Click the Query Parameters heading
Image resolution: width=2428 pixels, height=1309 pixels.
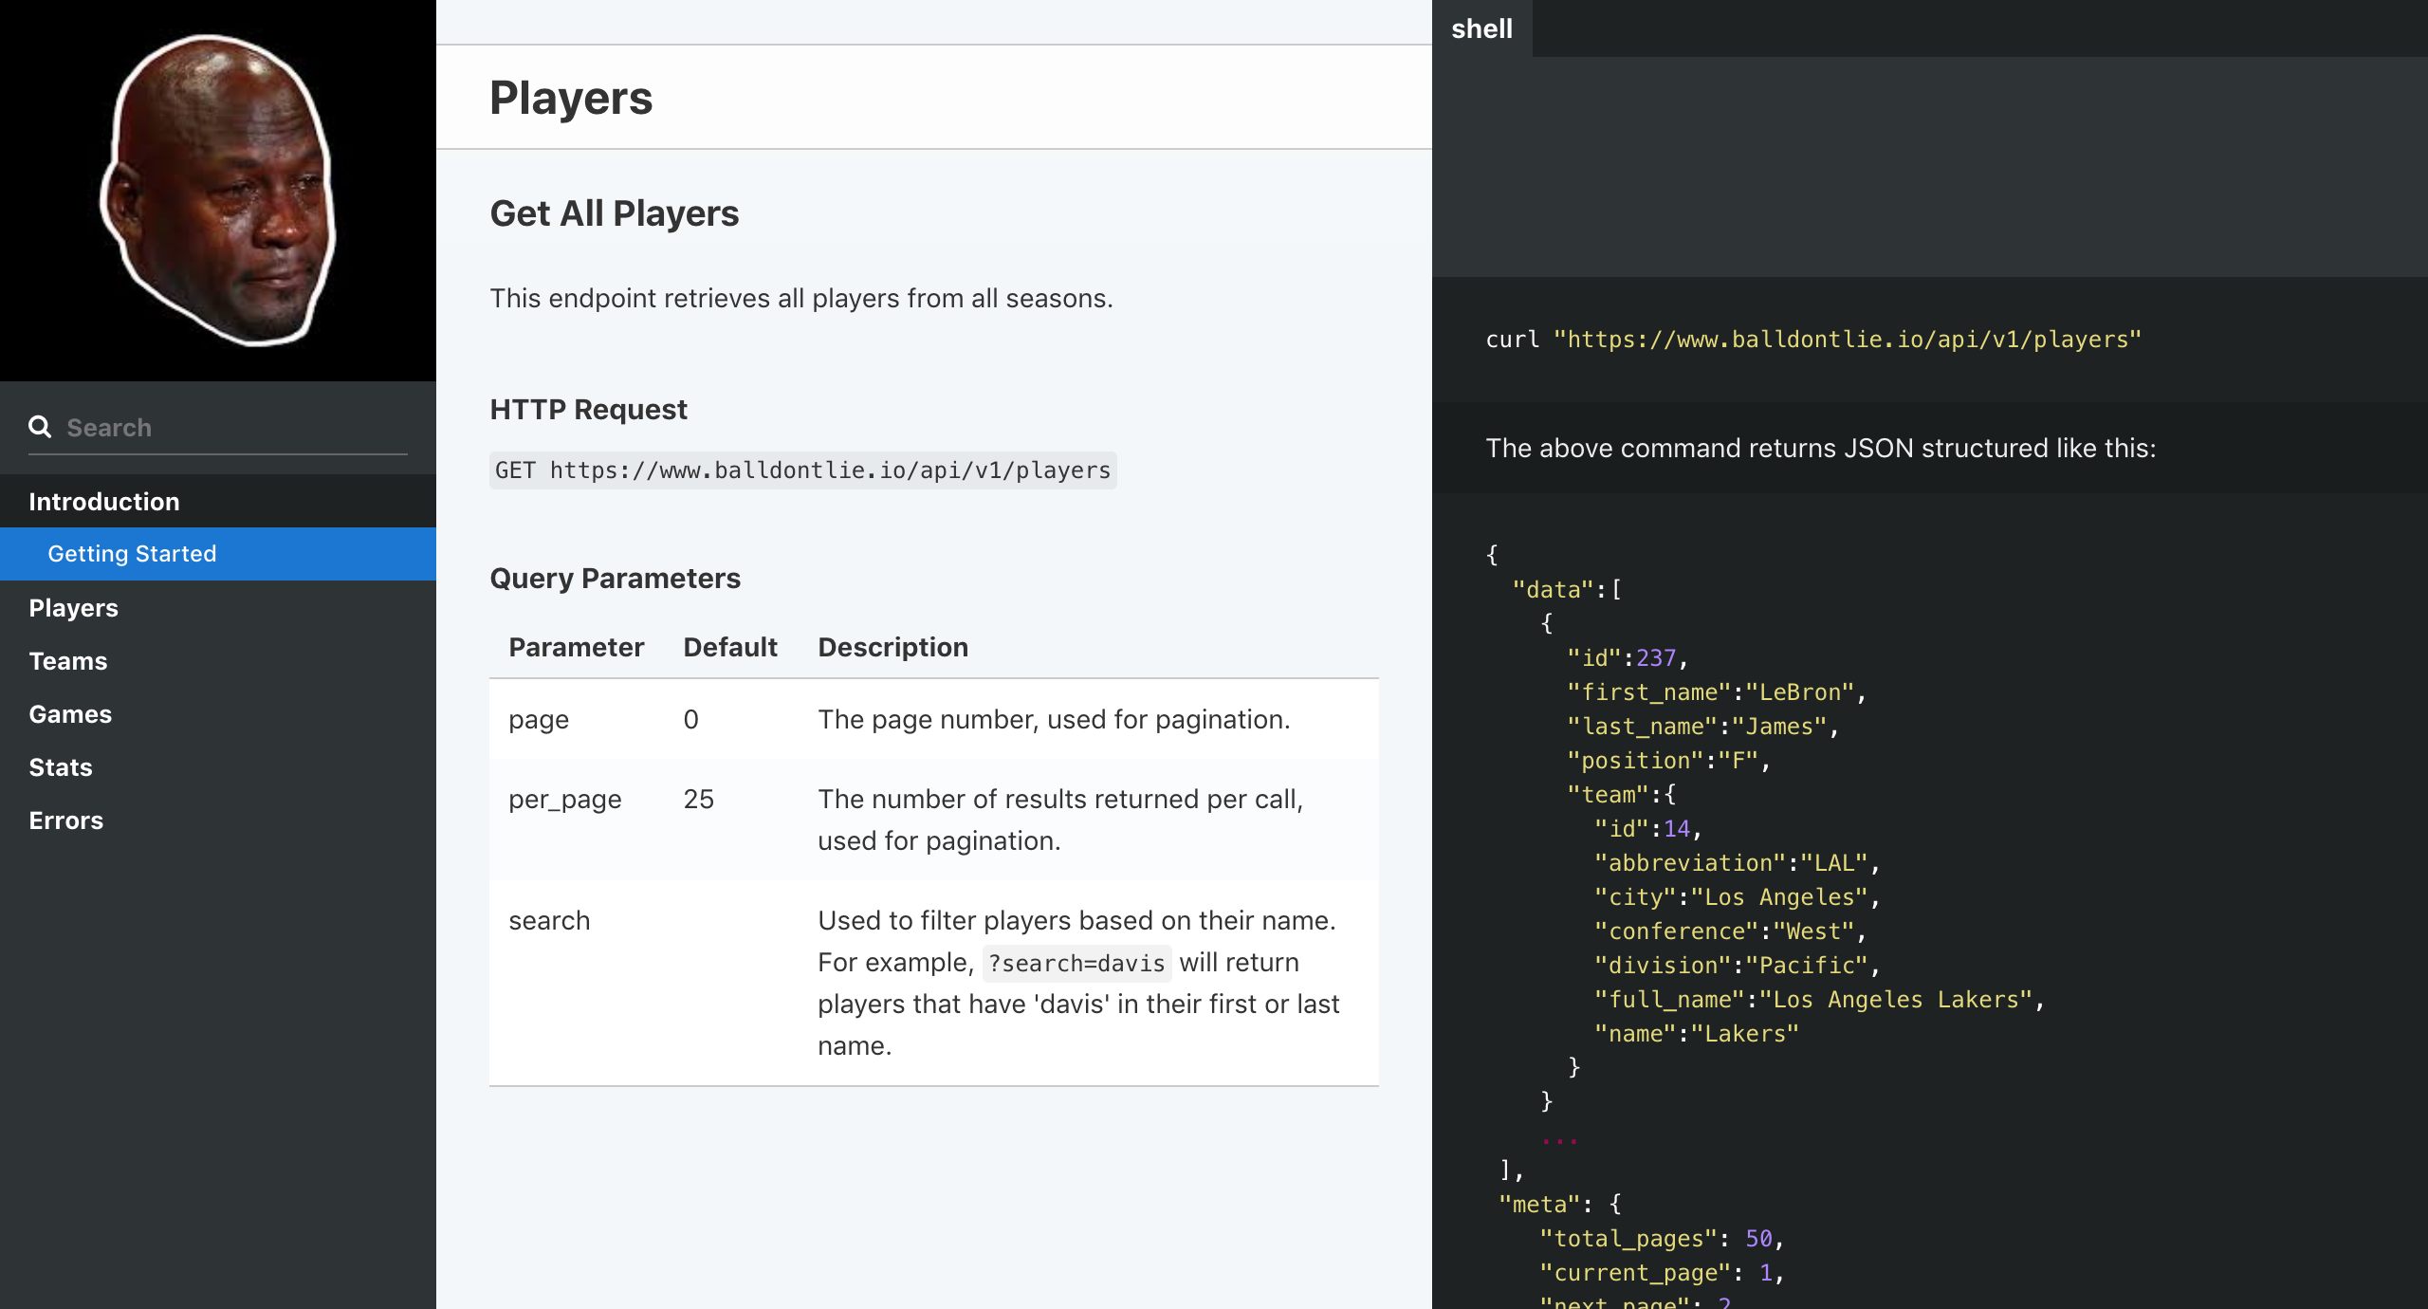[615, 579]
